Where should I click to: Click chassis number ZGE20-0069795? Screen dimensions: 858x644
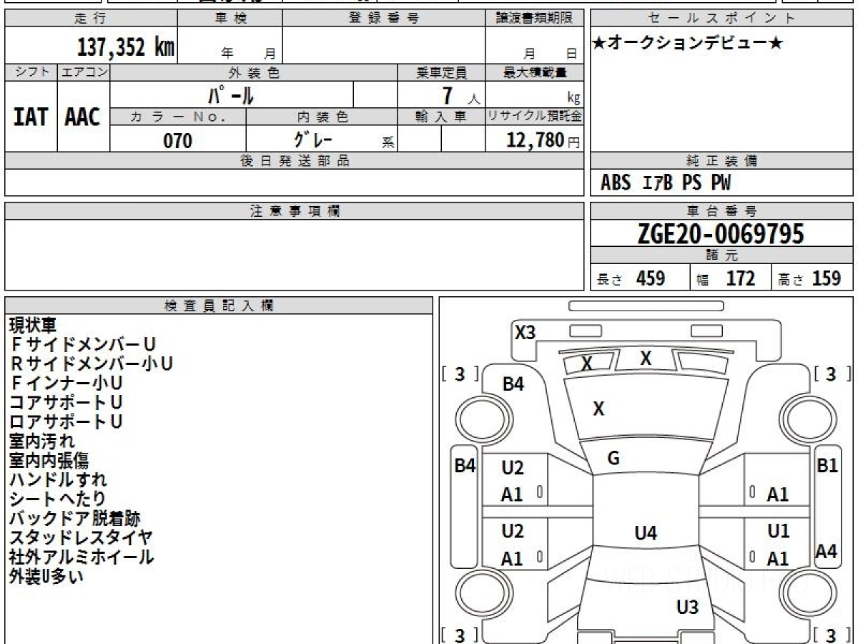pos(721,234)
